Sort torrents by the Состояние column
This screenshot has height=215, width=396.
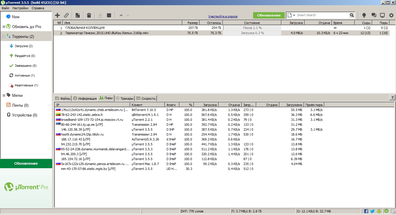point(252,23)
